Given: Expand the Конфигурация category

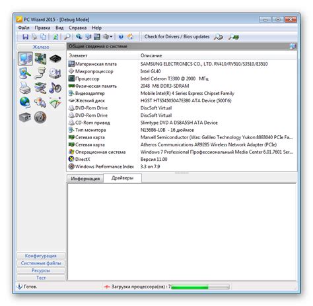Looking at the screenshot, I should [41, 256].
